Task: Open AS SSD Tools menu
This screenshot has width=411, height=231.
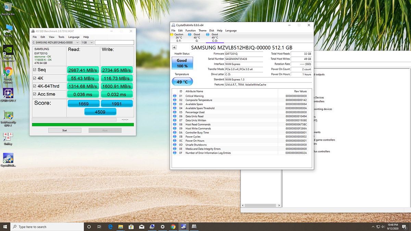Action: [x=61, y=37]
